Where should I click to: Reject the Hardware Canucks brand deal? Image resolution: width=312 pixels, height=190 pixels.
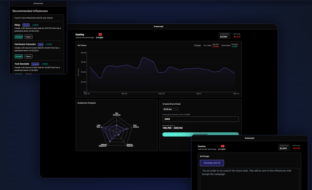28,57
